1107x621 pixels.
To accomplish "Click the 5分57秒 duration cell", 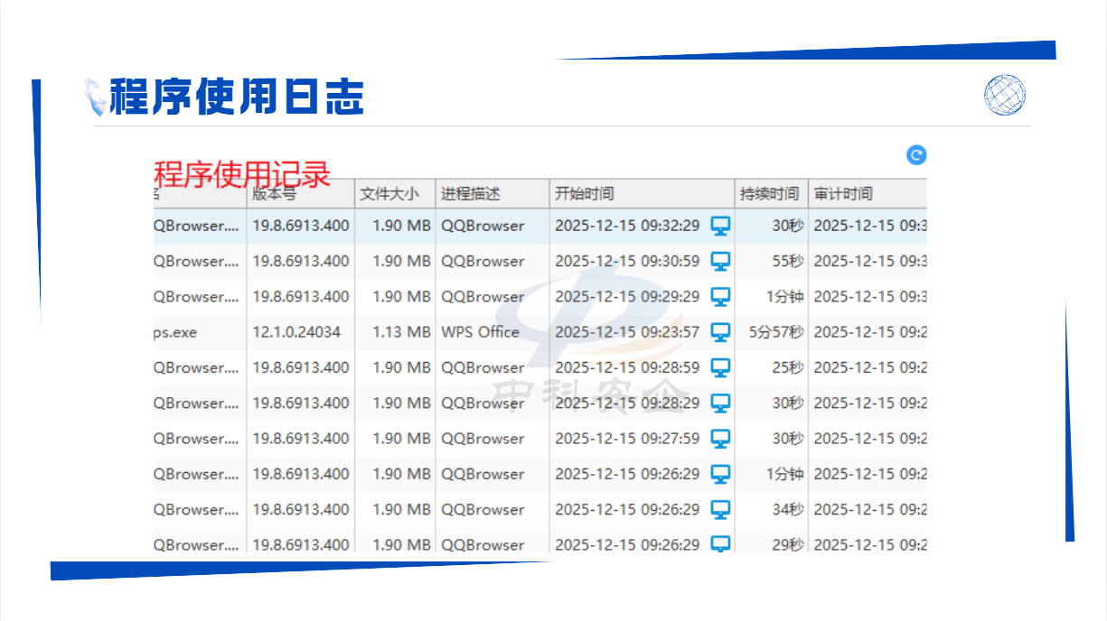I will (776, 332).
